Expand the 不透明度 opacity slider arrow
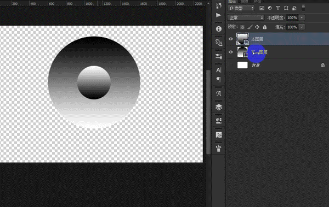Screen dimensions: 329x207 tap(302, 17)
